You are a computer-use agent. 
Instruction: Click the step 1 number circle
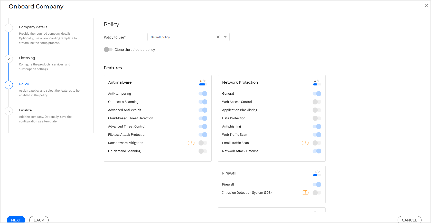pyautogui.click(x=9, y=28)
